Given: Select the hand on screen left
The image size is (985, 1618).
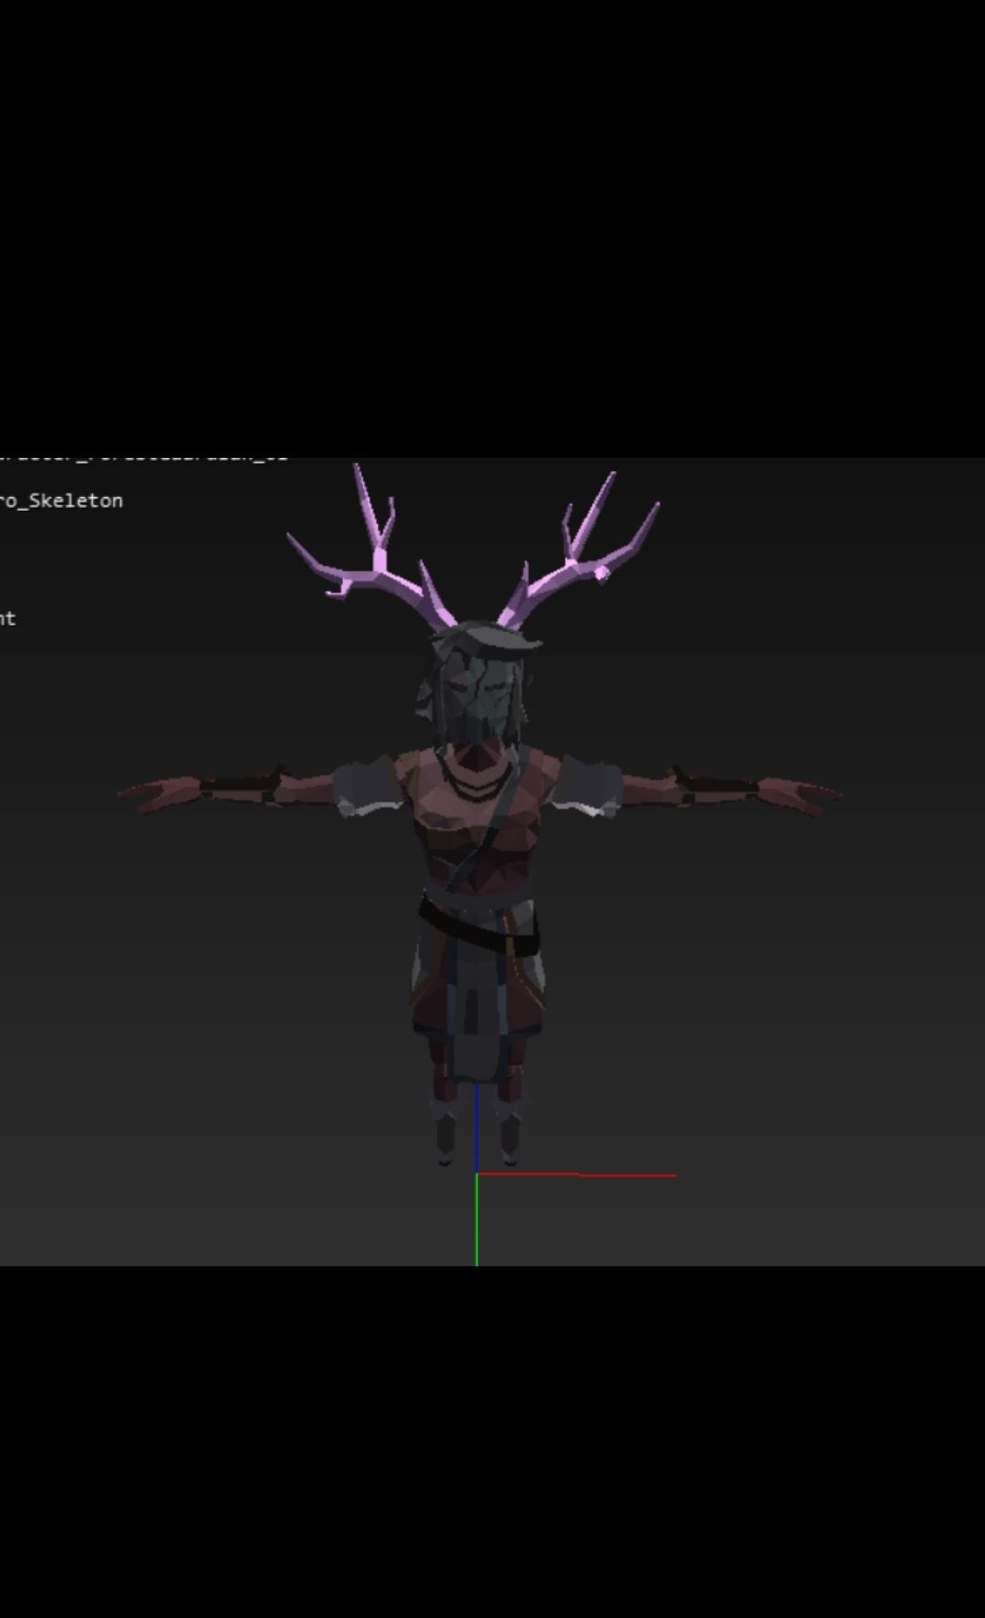Looking at the screenshot, I should coord(162,793).
